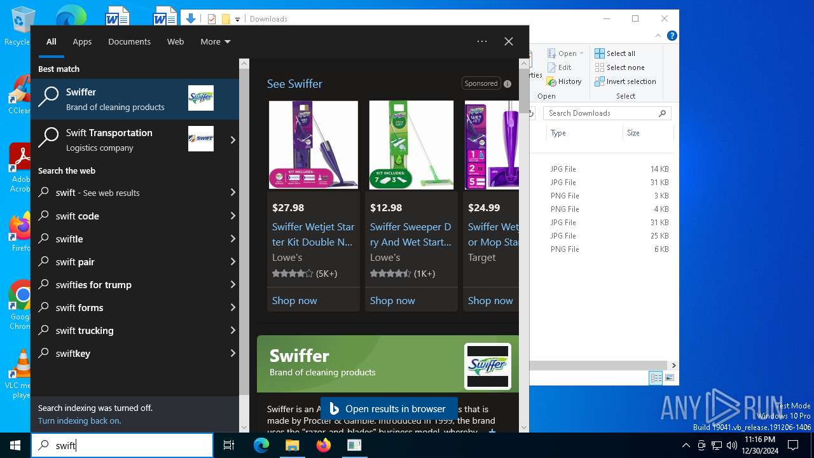Click Shop now under the $27.98 product
Screen dimensions: 814x458
[294, 301]
